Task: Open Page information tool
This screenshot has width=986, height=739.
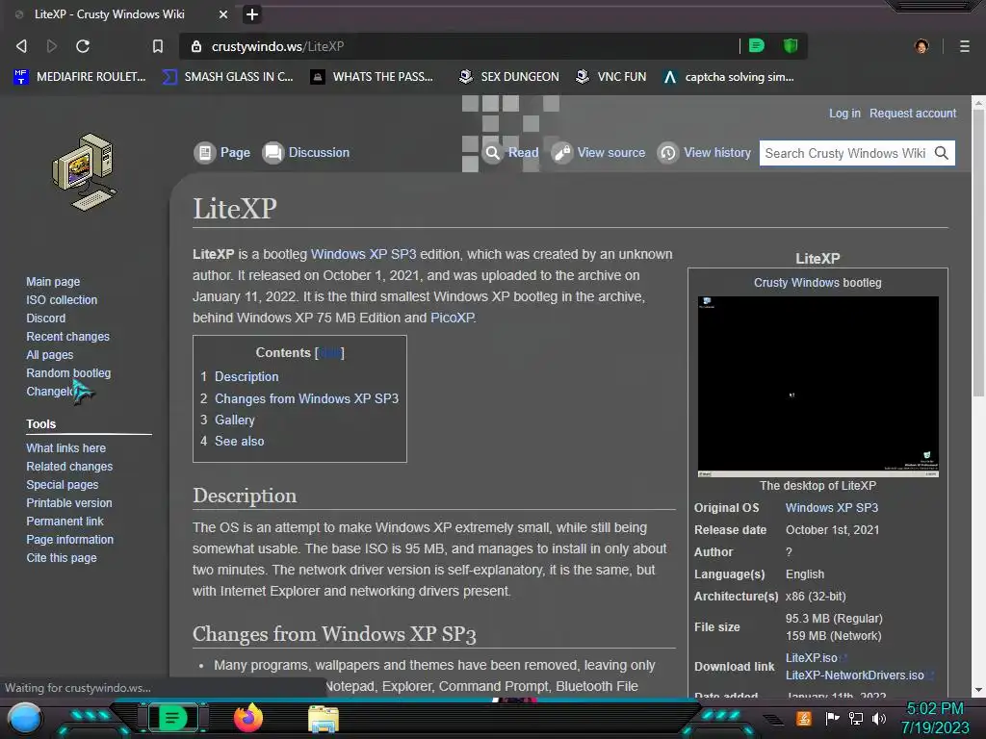Action: coord(69,539)
